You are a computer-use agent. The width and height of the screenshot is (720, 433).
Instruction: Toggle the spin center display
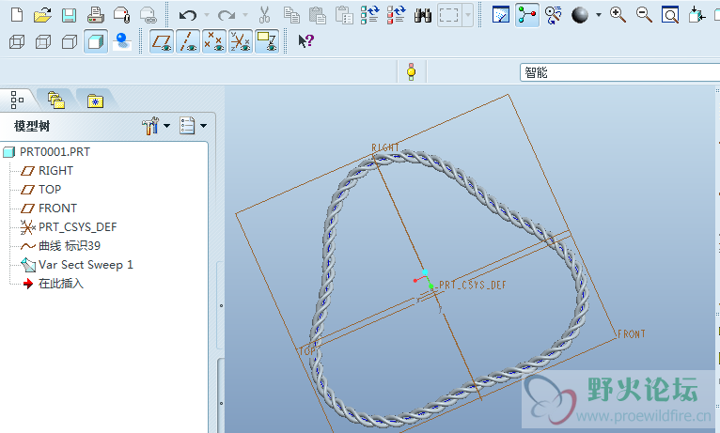click(x=527, y=15)
